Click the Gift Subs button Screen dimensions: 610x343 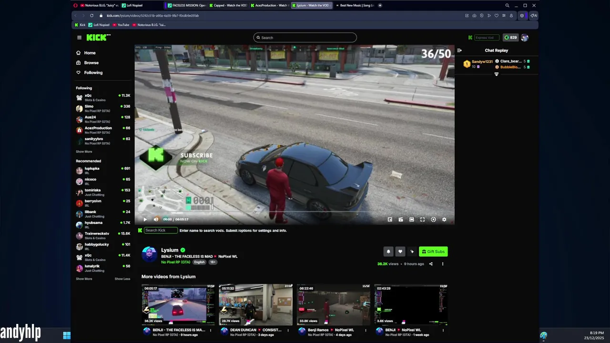(433, 252)
